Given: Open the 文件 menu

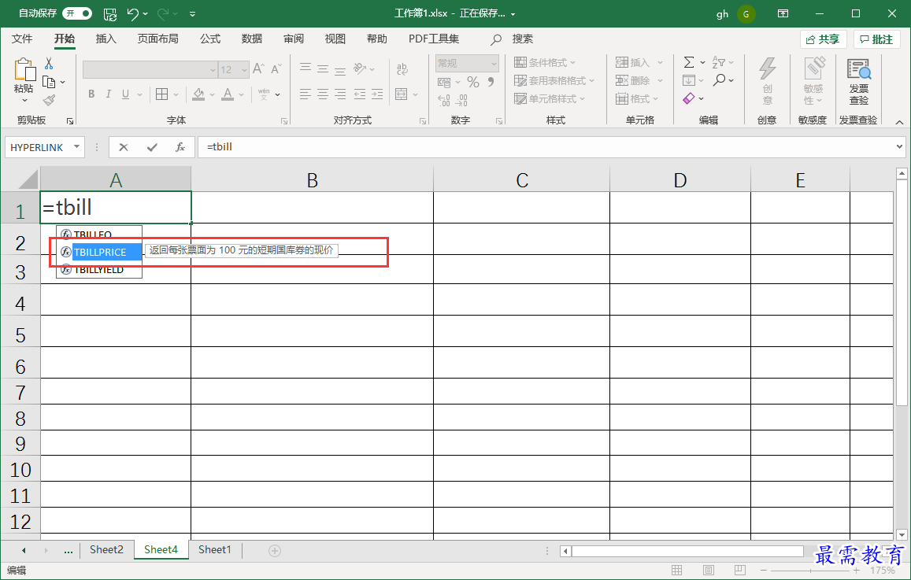Looking at the screenshot, I should (22, 39).
